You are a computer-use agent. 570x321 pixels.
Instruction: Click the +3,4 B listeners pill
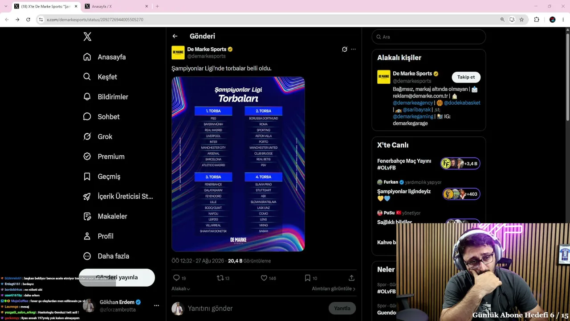[x=460, y=164]
